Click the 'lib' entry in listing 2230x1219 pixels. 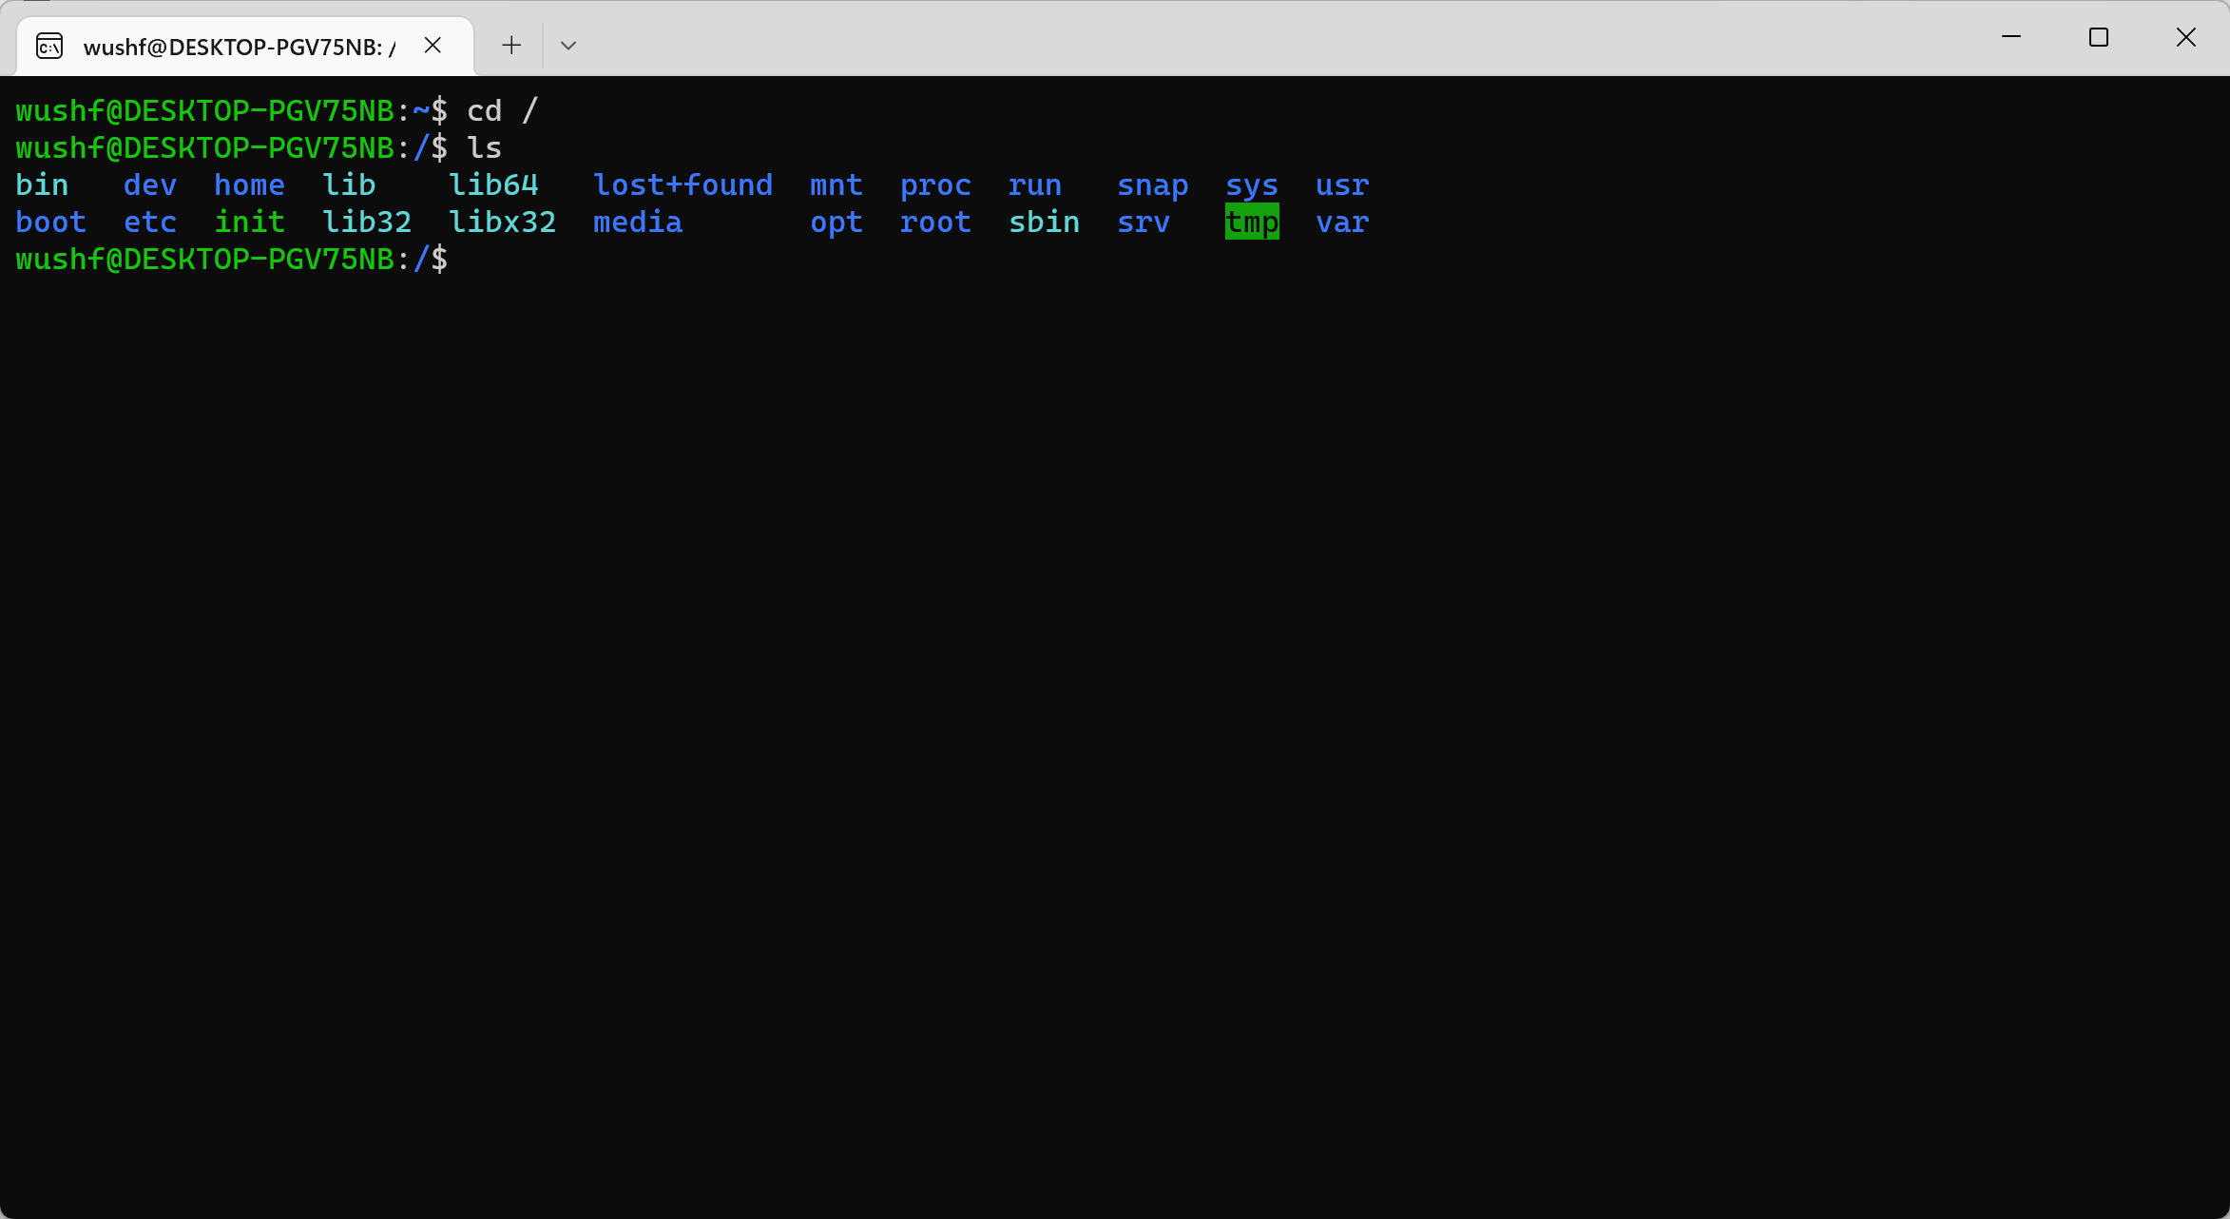[x=349, y=185]
